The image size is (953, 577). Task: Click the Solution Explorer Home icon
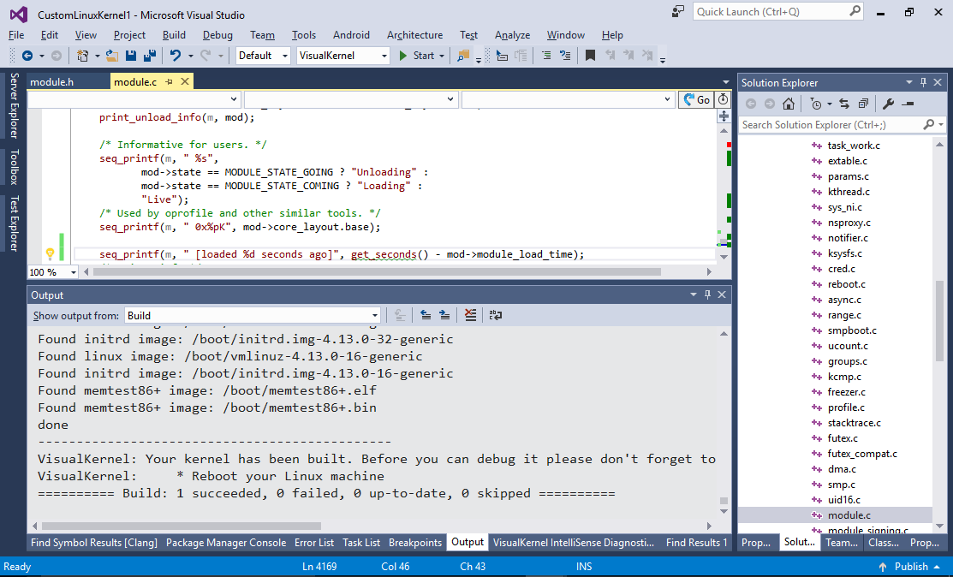coord(789,104)
